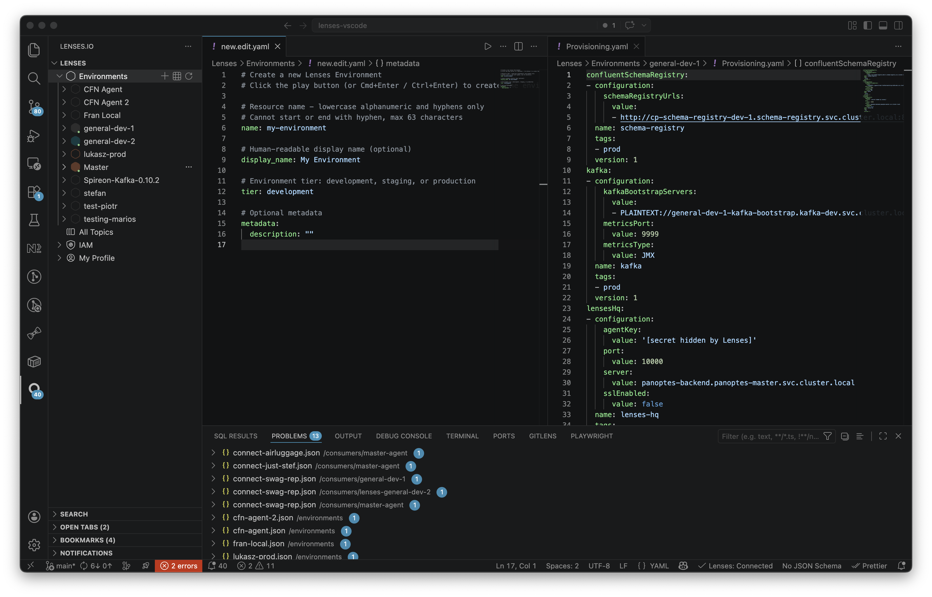
Task: Open the Explorer view in activity bar
Action: pos(34,50)
